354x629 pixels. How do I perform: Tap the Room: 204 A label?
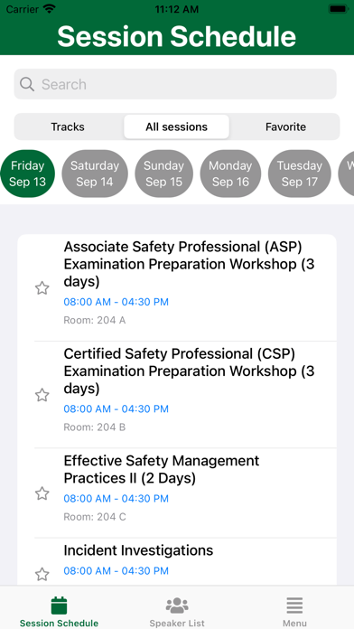coord(95,321)
